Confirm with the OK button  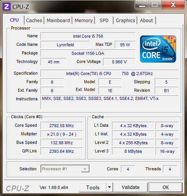click(x=166, y=187)
